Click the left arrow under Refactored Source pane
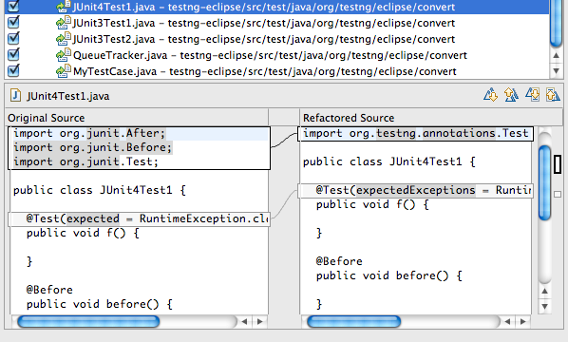Image resolution: width=568 pixels, height=342 pixels. tap(507, 321)
